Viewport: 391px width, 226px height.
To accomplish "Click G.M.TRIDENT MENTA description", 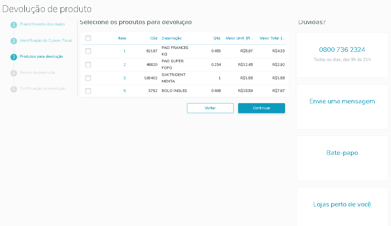I will [x=173, y=78].
